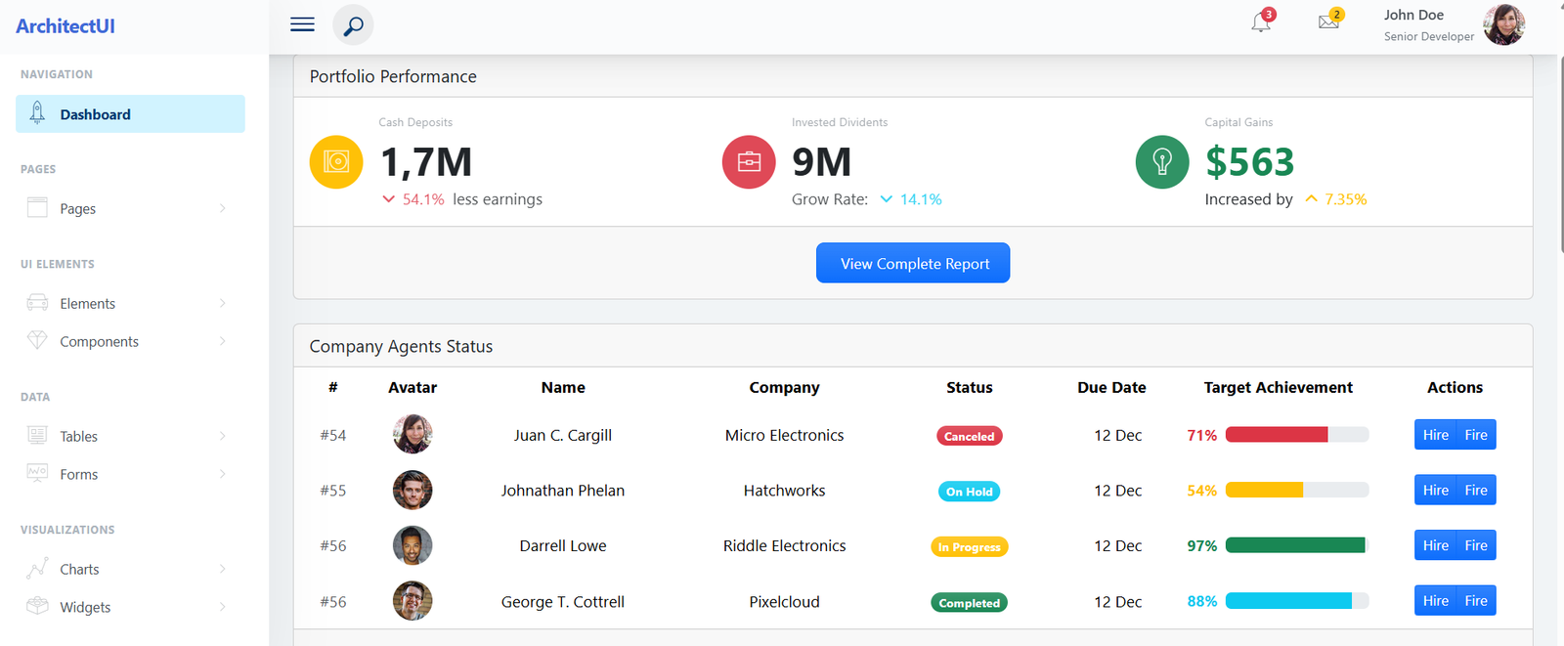Click the Completed status badge

tap(969, 603)
